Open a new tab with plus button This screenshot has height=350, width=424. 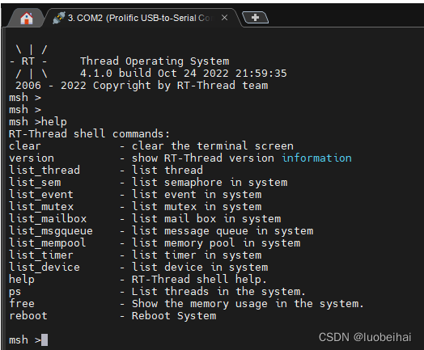click(255, 18)
